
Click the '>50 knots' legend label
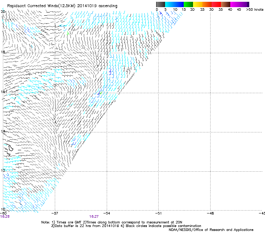pyautogui.click(x=255, y=10)
